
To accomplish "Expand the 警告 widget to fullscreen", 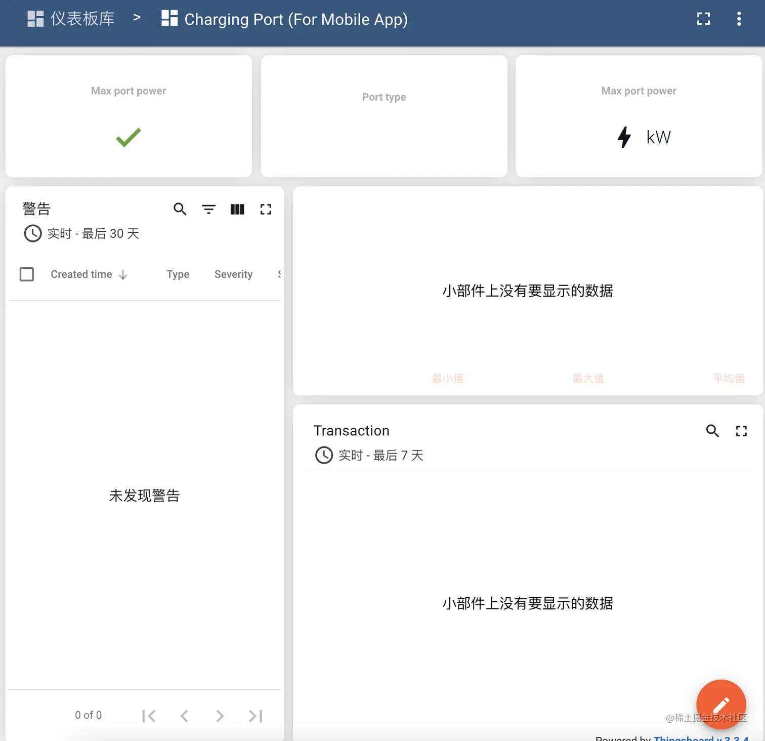I will pyautogui.click(x=266, y=209).
